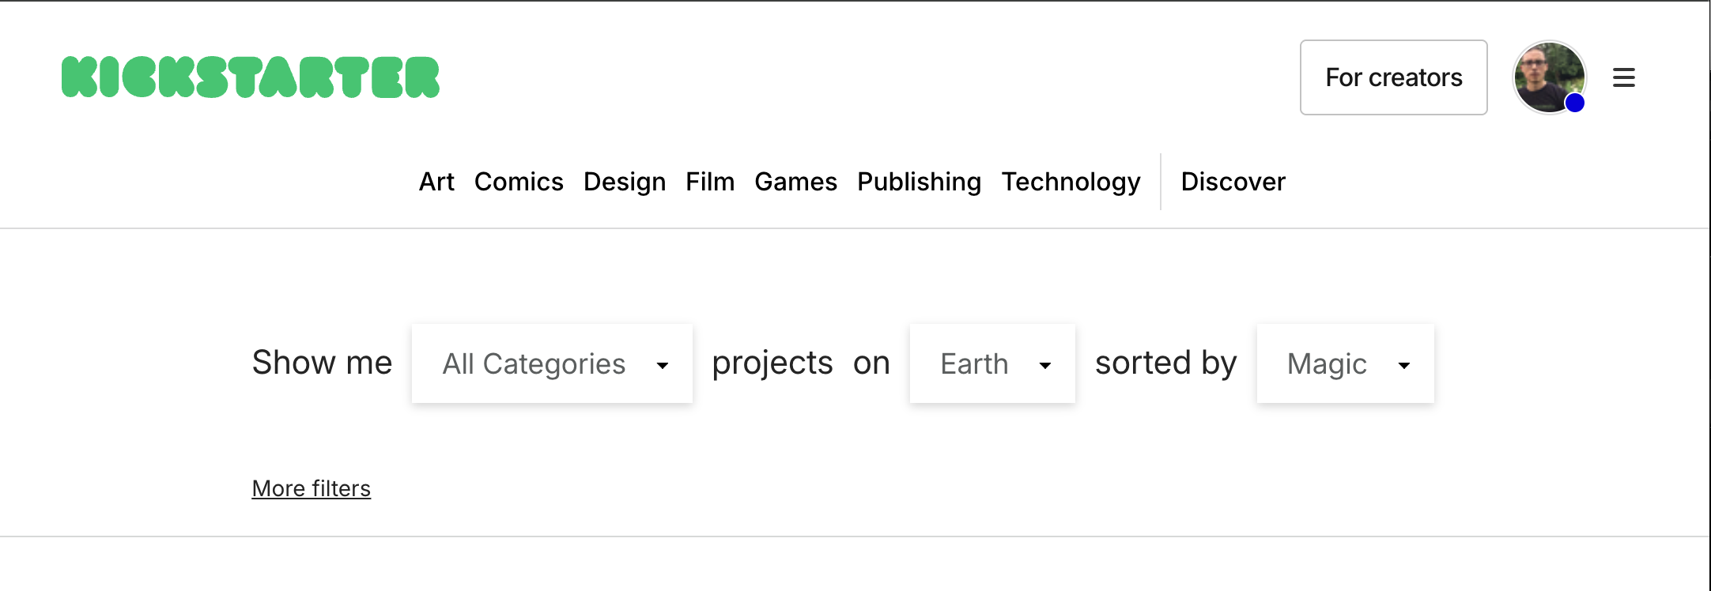Open the Comics category
1711x591 pixels.
(x=519, y=182)
